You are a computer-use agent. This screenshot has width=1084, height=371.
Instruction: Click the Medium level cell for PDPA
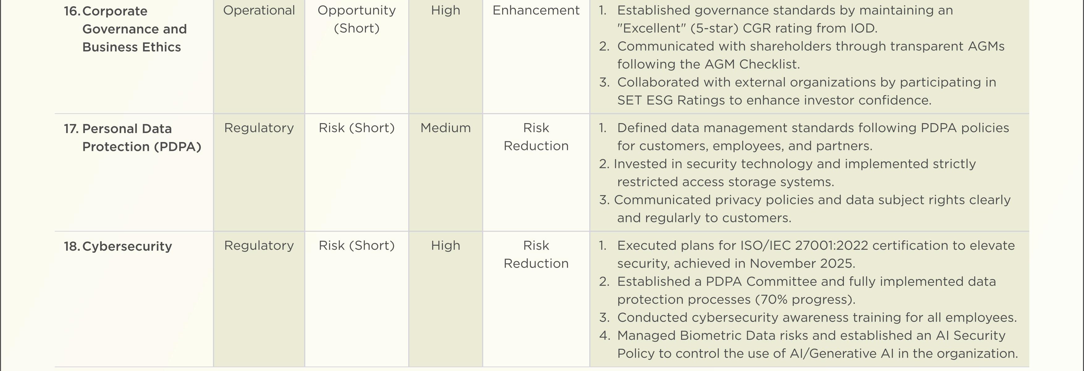point(446,128)
